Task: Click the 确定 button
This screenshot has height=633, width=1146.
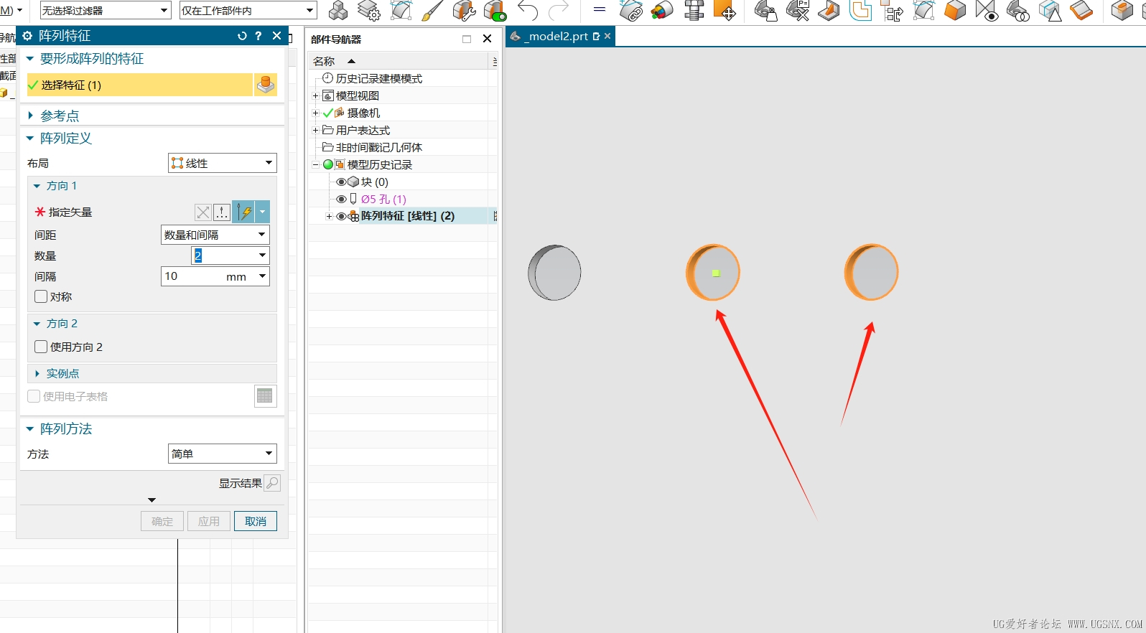Action: coord(162,521)
